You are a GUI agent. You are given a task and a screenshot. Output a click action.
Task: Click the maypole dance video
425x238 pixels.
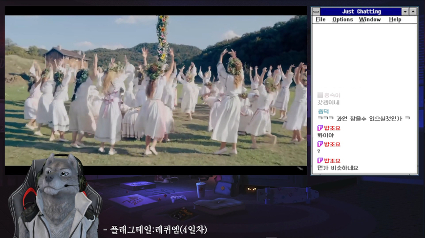(x=156, y=90)
